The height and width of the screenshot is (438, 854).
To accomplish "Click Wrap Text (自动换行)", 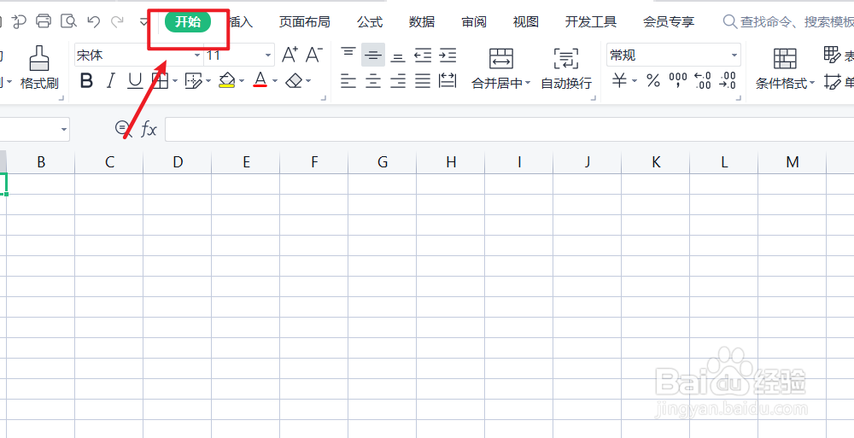I will 566,67.
